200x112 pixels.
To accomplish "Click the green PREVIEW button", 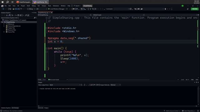I will tap(195, 9).
